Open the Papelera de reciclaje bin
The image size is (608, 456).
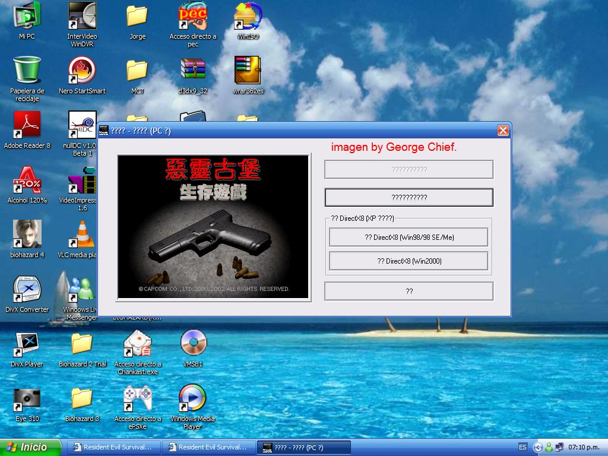[27, 71]
